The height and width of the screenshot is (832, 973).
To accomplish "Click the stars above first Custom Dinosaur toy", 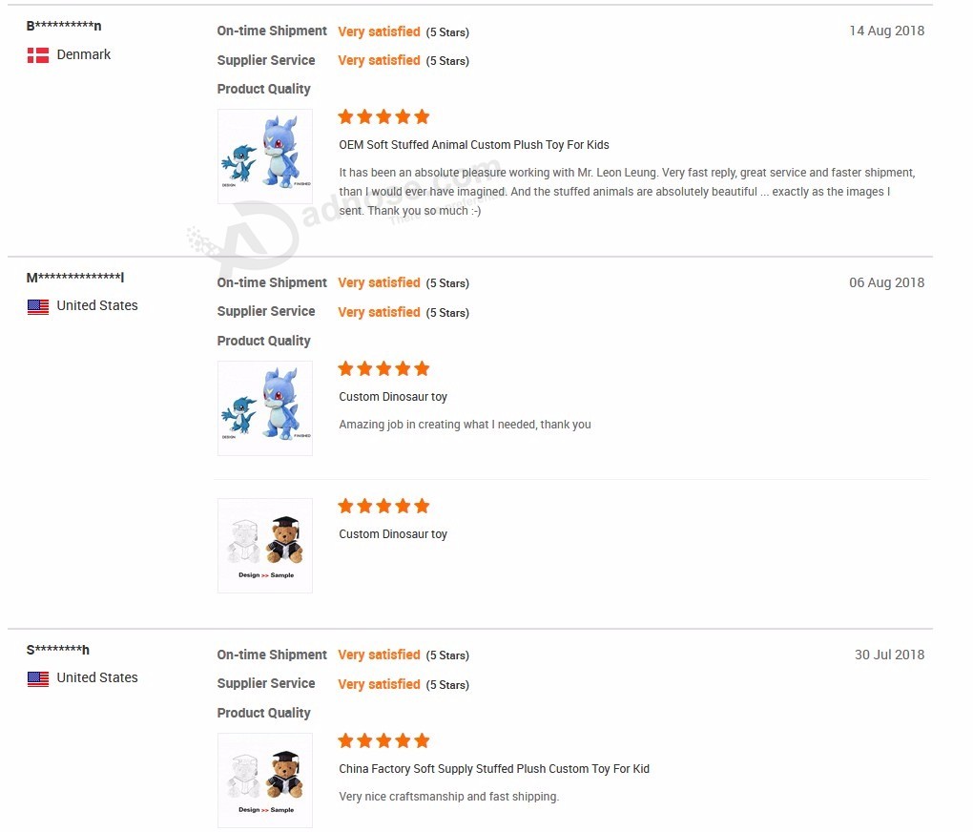I will (x=383, y=369).
